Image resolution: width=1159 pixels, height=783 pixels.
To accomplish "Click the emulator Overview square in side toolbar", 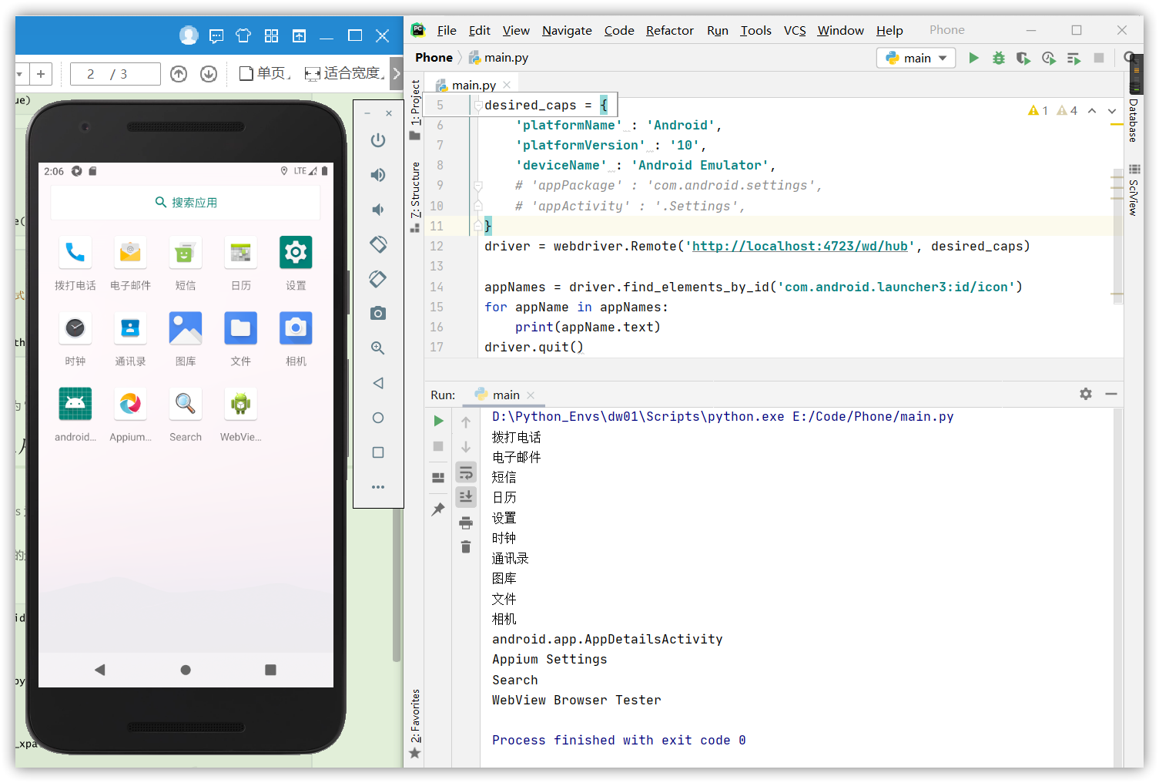I will click(377, 452).
